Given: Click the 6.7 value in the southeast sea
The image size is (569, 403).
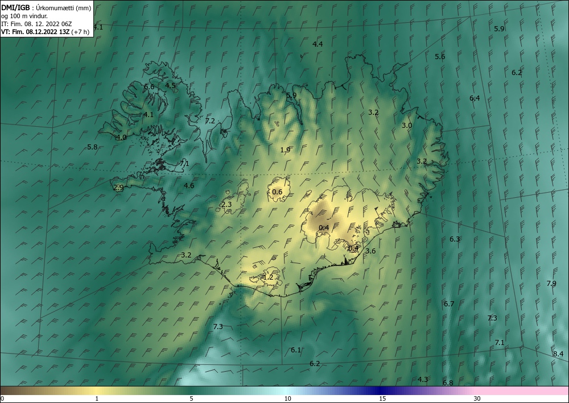Looking at the screenshot, I should click(x=449, y=304).
